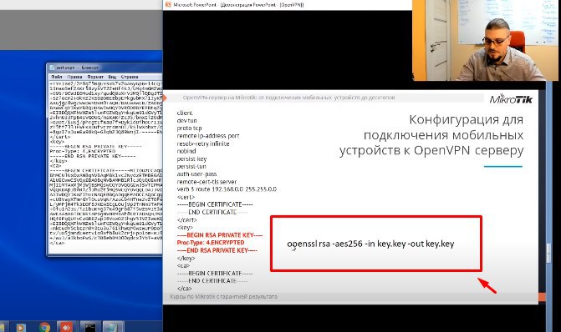This screenshot has height=332, width=561.
Task: Click 'proto tcp' line on slide
Action: (x=189, y=128)
